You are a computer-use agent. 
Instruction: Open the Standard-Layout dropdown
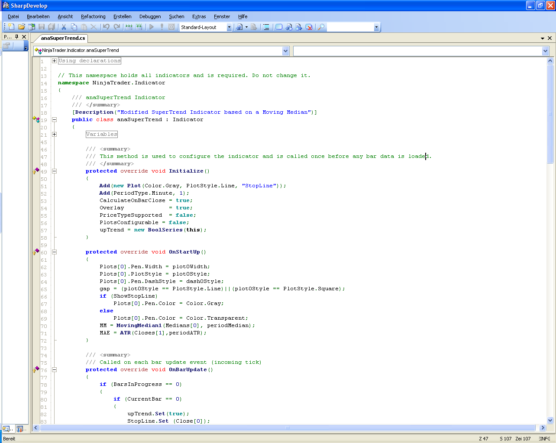(x=229, y=27)
